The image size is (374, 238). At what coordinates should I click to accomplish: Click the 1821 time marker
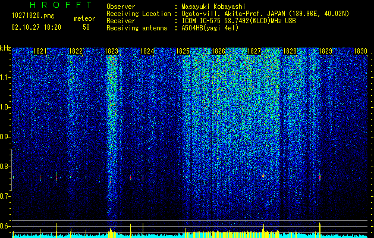[x=40, y=51]
